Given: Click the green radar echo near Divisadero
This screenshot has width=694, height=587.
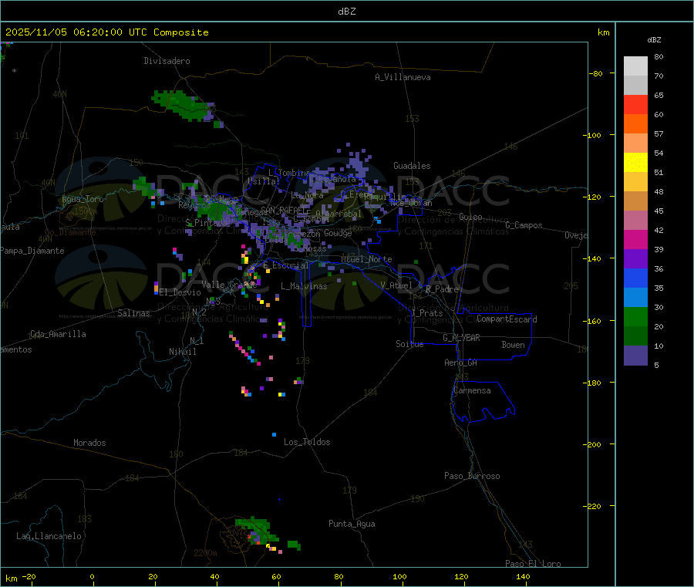Looking at the screenshot, I should point(182,106).
